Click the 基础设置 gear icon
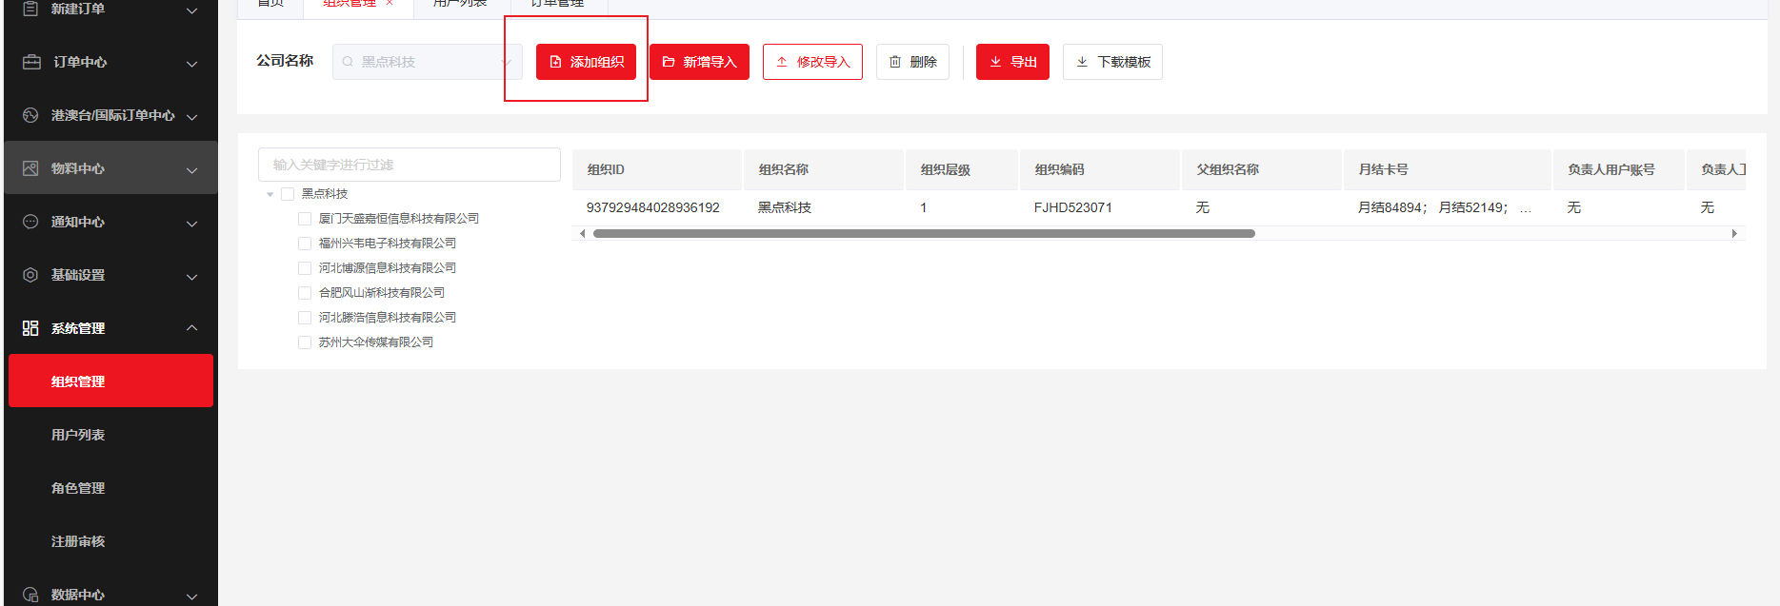The image size is (1780, 606). [x=30, y=275]
